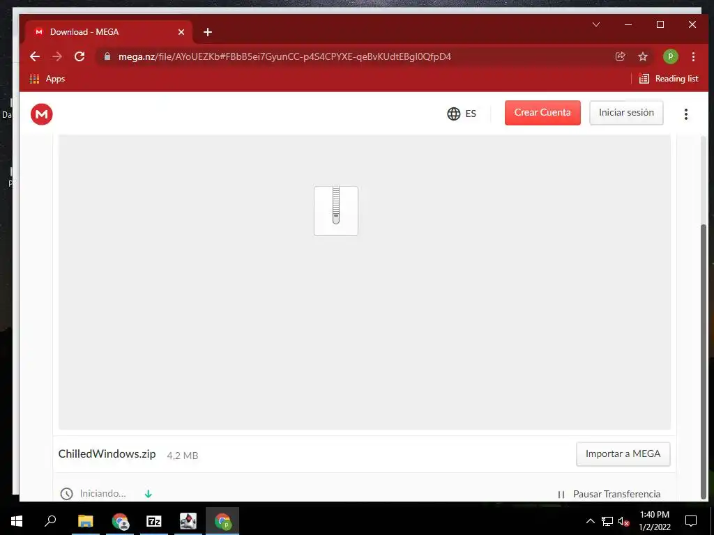Click the zip file thumbnail icon
Image resolution: width=714 pixels, height=535 pixels.
pyautogui.click(x=335, y=210)
